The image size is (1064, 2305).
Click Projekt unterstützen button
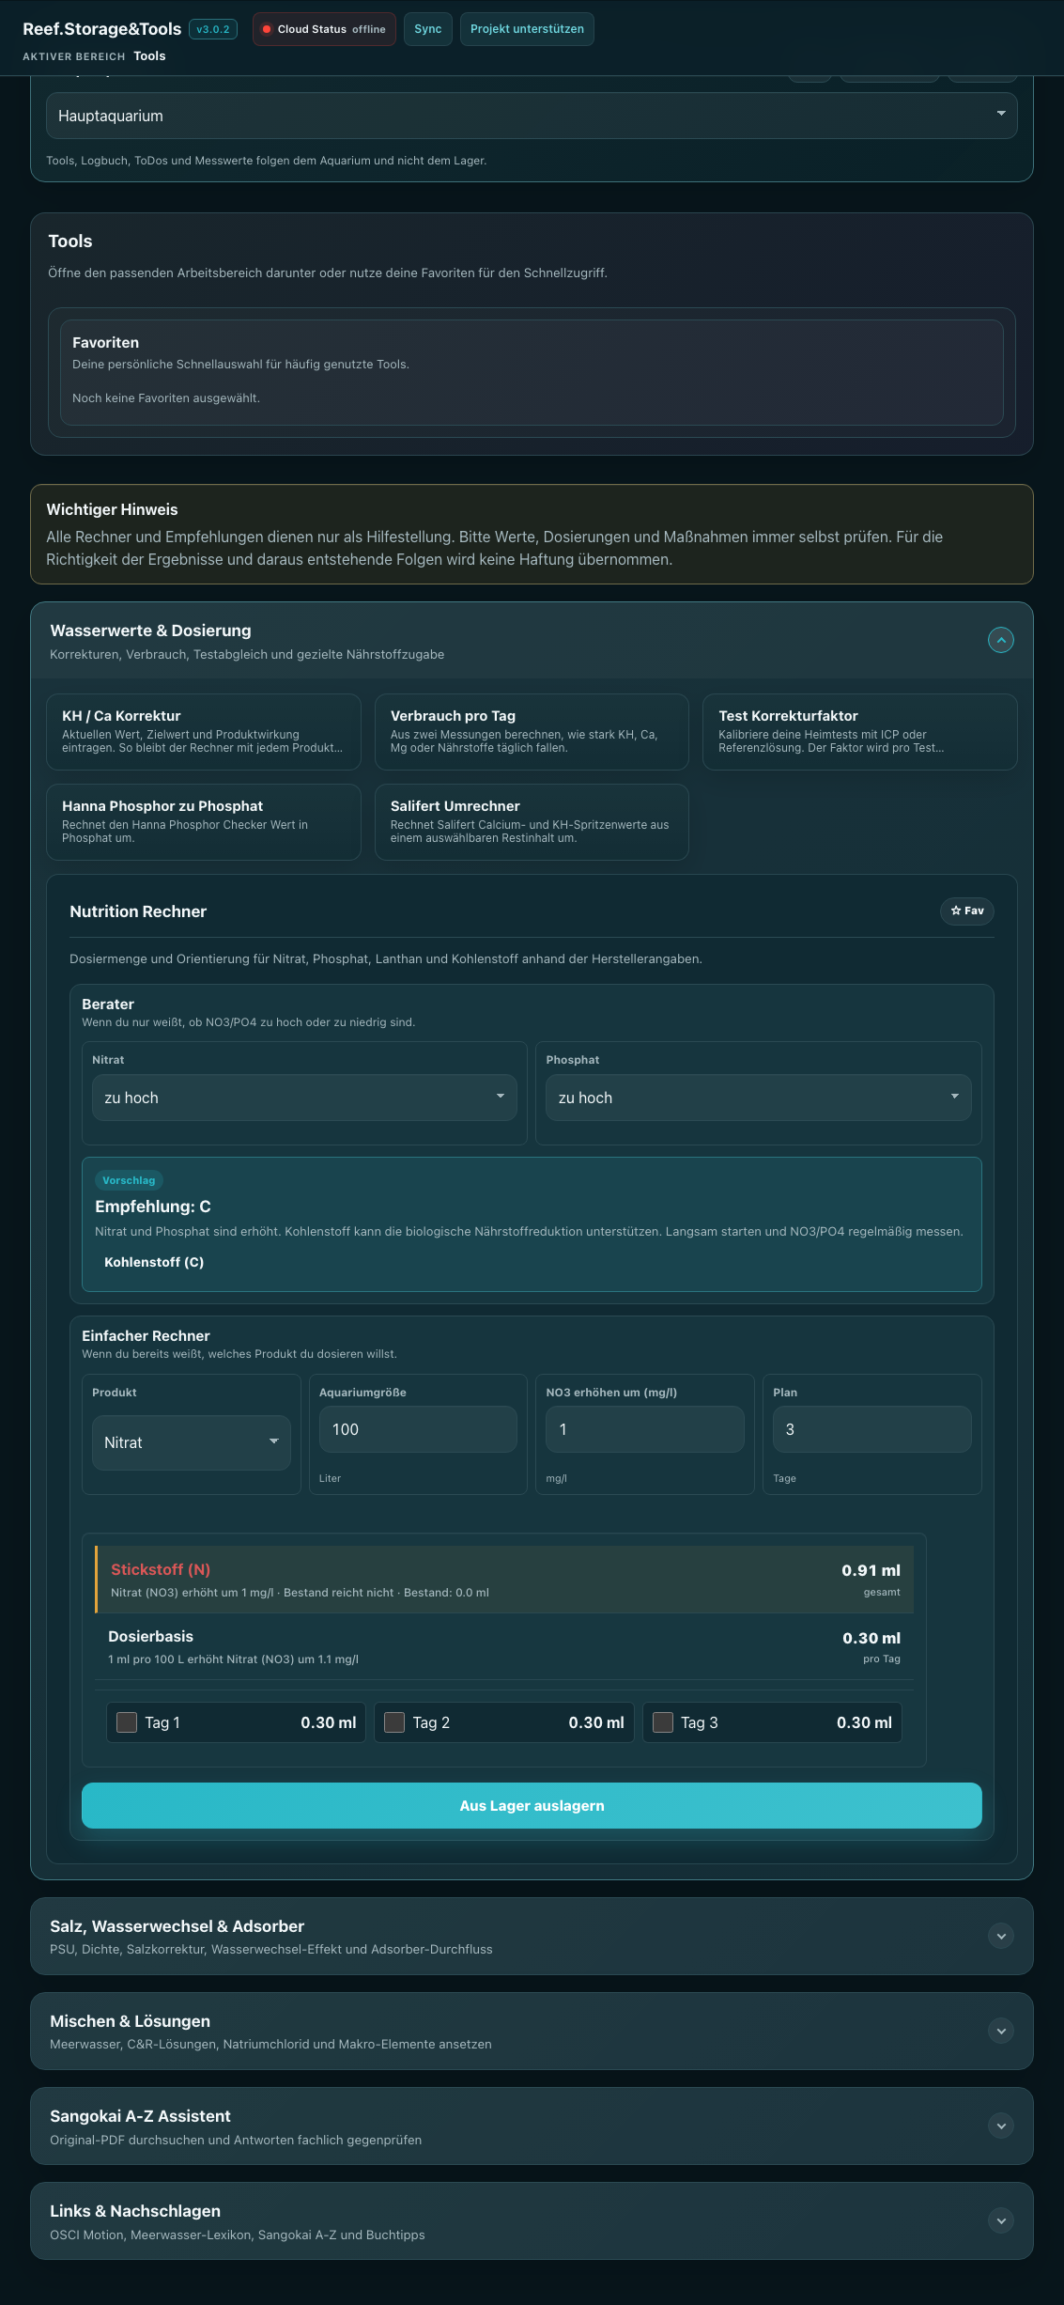pos(527,29)
